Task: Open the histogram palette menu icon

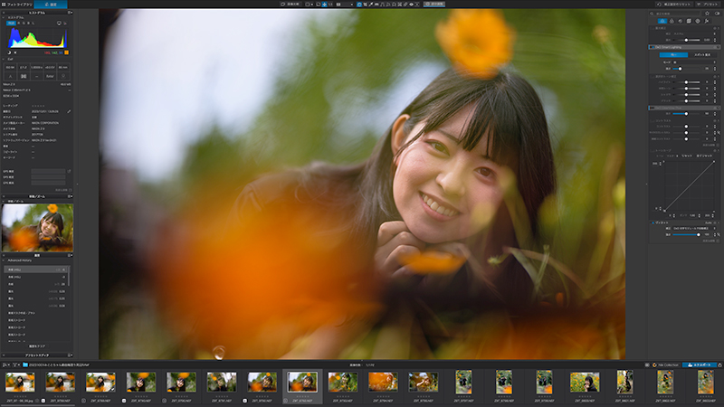Action: [71, 13]
